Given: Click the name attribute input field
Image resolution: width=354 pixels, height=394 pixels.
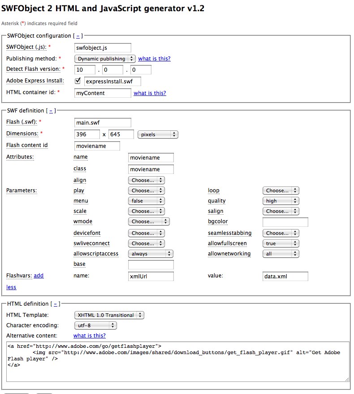Looking at the screenshot, I should (x=151, y=157).
